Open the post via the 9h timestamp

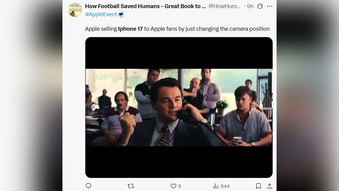250,6
